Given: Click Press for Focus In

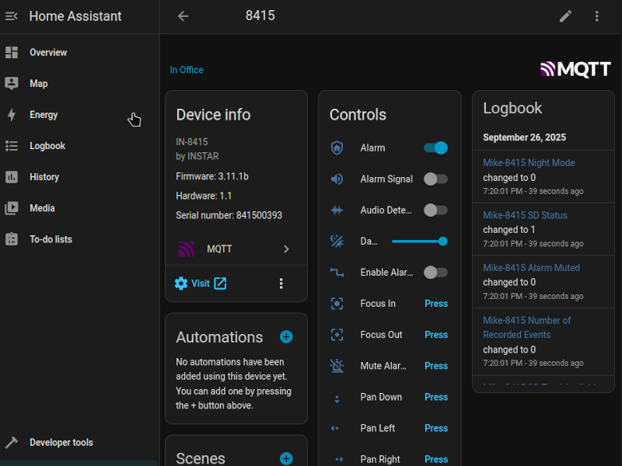Looking at the screenshot, I should tap(436, 304).
